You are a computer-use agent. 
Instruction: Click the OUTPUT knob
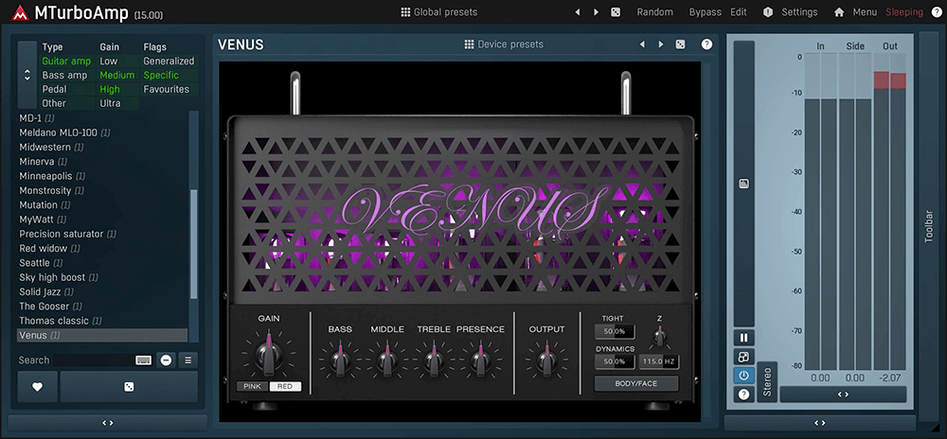click(547, 360)
